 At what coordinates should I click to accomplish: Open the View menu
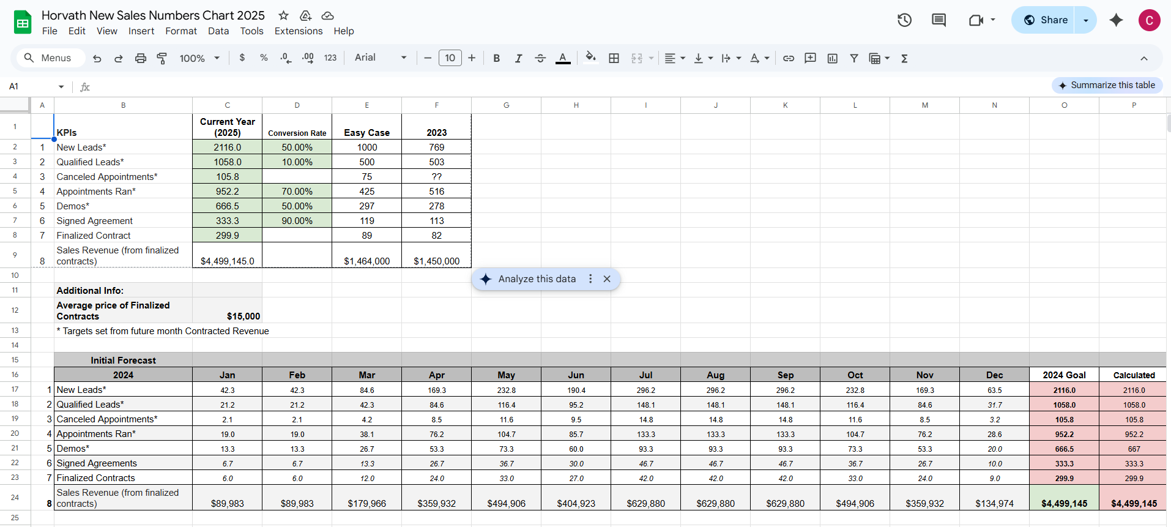[107, 31]
